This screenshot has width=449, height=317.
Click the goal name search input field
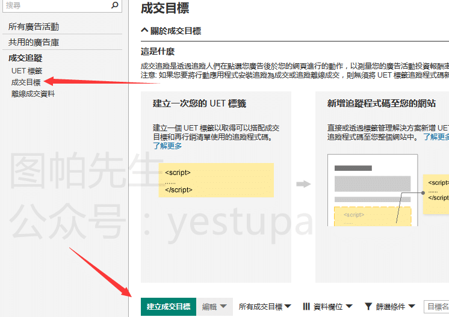(436, 307)
